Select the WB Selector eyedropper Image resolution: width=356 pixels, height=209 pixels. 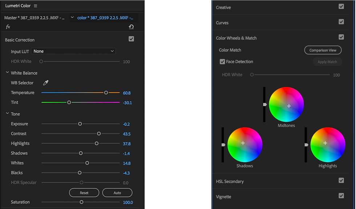point(45,83)
